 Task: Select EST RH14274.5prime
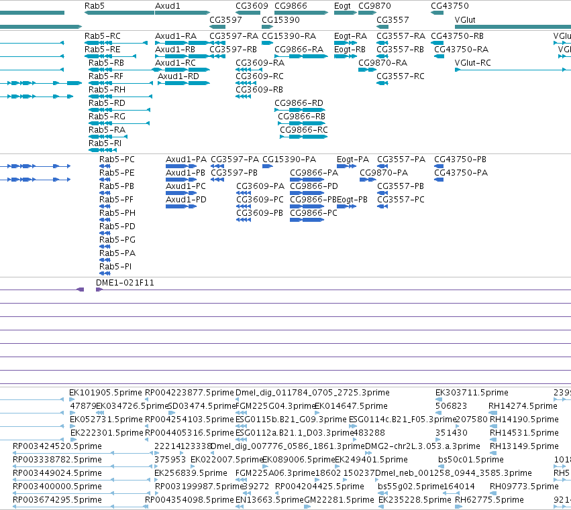(523, 406)
